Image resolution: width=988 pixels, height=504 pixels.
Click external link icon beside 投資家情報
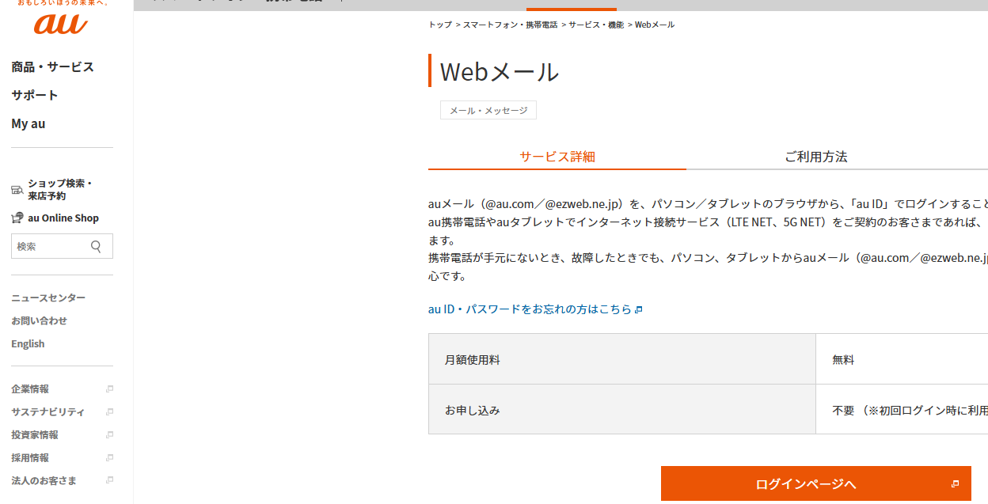pyautogui.click(x=109, y=435)
